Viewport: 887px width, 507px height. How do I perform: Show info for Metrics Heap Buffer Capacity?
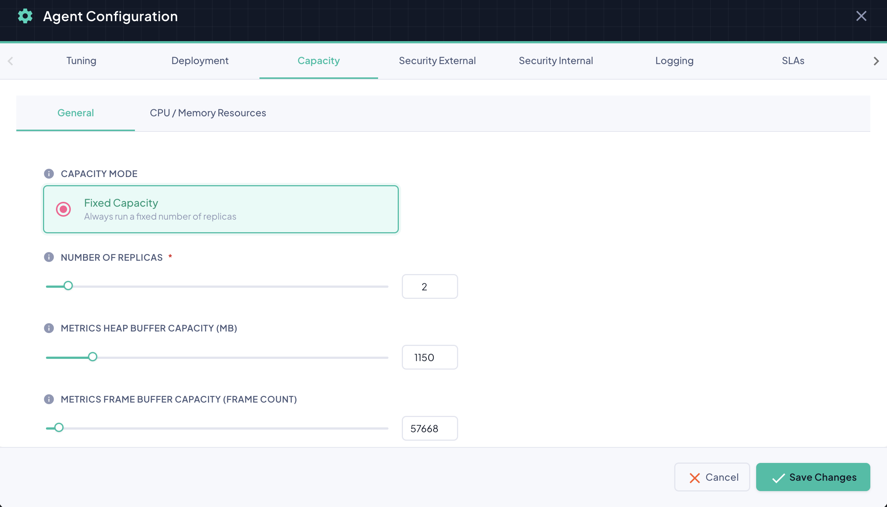(49, 328)
